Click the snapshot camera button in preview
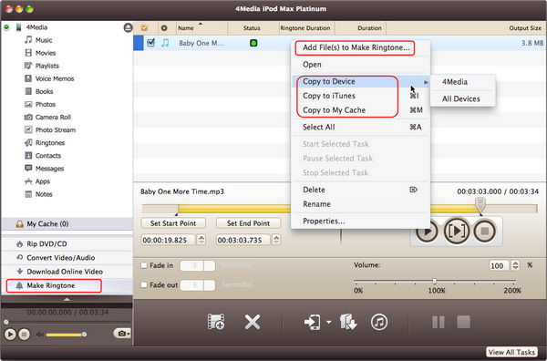Image resolution: width=547 pixels, height=361 pixels. 122,334
